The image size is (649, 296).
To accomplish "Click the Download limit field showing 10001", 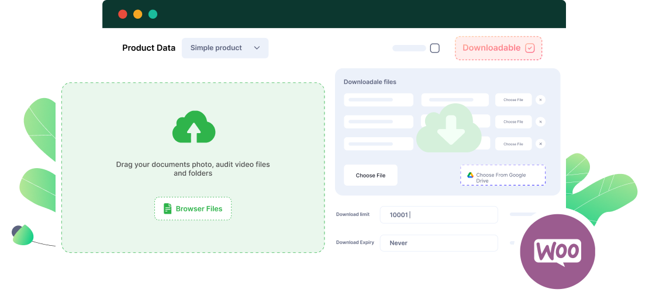I will point(439,215).
